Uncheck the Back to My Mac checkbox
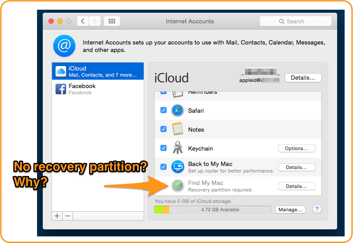Viewport: 353px width, 243px height. click(x=163, y=167)
